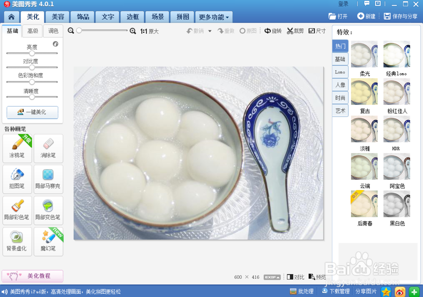Click 撤销 undo button
423x297 pixels.
coord(195,31)
